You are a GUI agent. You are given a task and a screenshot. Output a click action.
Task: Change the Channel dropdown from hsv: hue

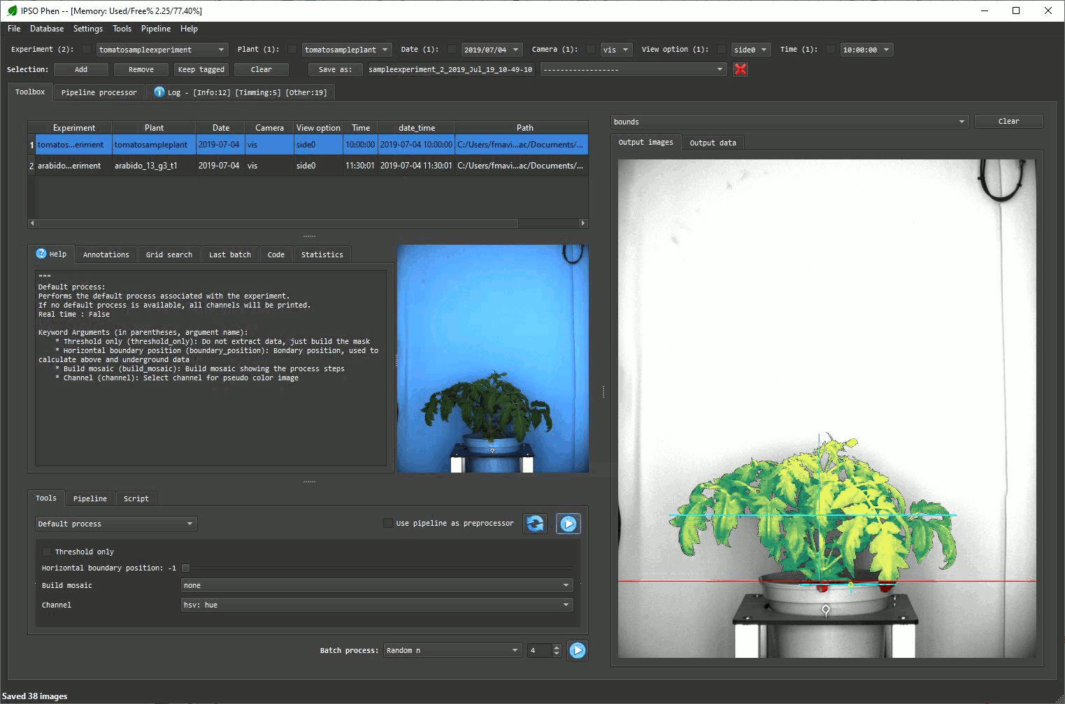(376, 604)
